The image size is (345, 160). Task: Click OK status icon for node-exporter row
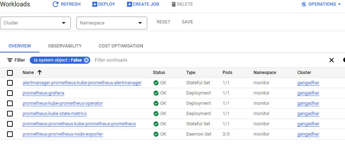click(x=156, y=134)
